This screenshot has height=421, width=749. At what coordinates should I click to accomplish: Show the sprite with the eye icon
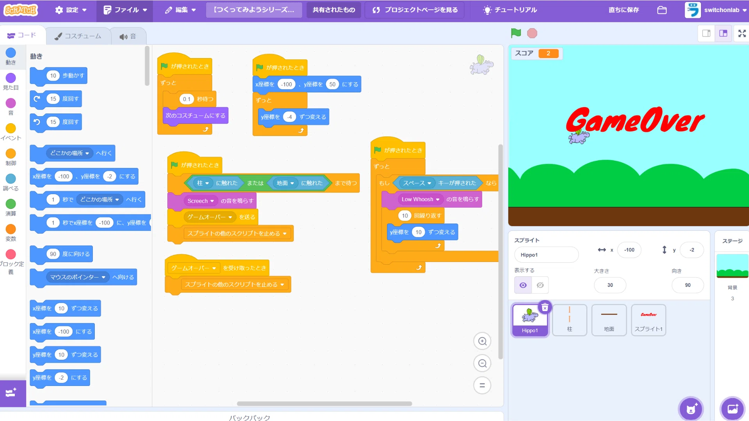coord(523,285)
